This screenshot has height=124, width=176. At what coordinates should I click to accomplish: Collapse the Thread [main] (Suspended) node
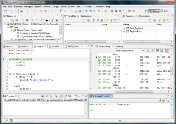(x=11, y=30)
